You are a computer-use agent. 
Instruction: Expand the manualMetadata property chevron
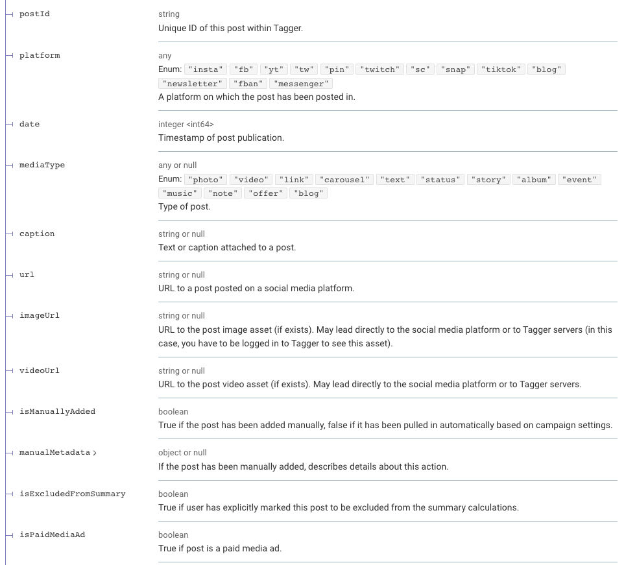(95, 453)
